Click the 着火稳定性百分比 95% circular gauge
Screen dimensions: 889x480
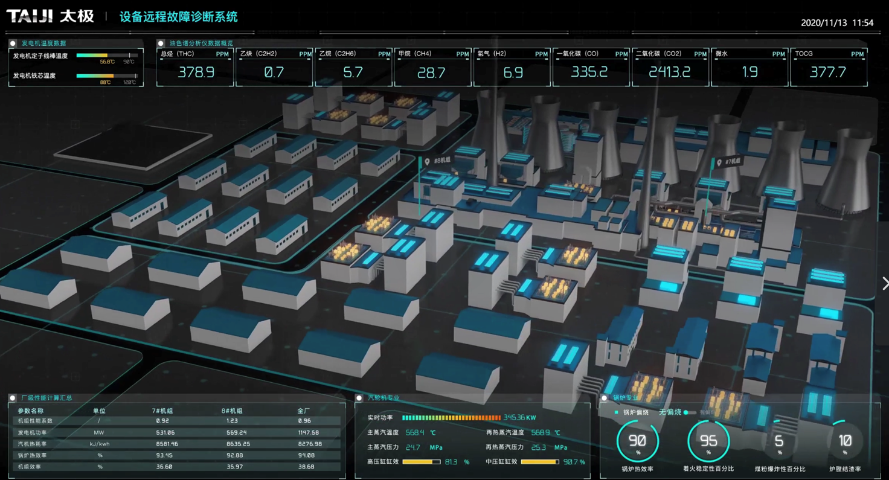coord(708,442)
